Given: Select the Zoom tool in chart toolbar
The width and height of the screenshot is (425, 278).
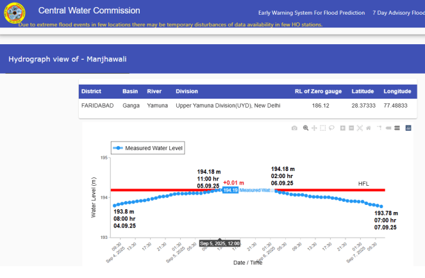Looking at the screenshot, I should (306, 128).
